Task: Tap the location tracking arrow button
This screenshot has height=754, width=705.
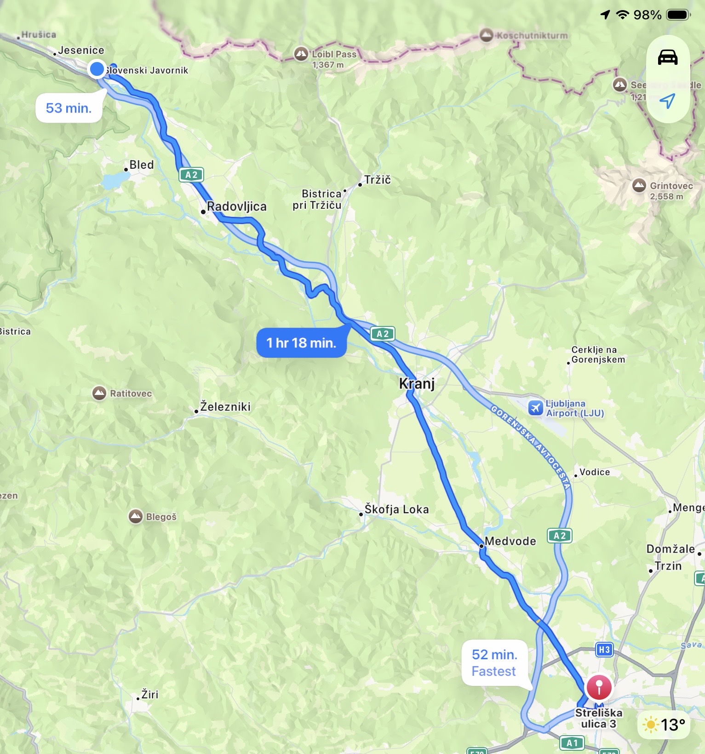Action: (668, 101)
